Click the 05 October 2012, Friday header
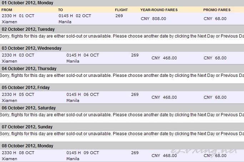Image resolution: width=244 pixels, height=162 pixels. click(26, 88)
